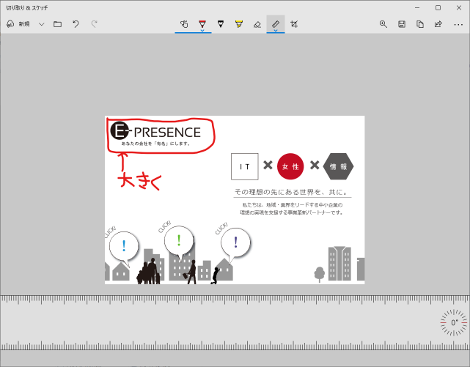Click the captured E-PRESENCE image
This screenshot has width=470, height=367.
pyautogui.click(x=235, y=200)
